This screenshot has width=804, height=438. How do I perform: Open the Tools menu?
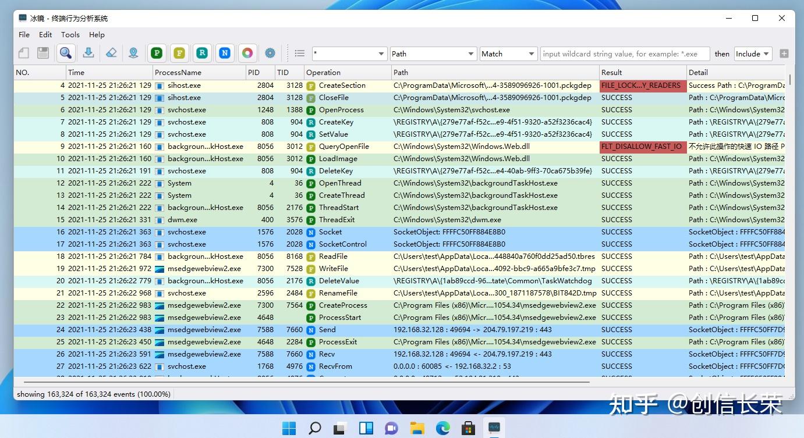[70, 35]
